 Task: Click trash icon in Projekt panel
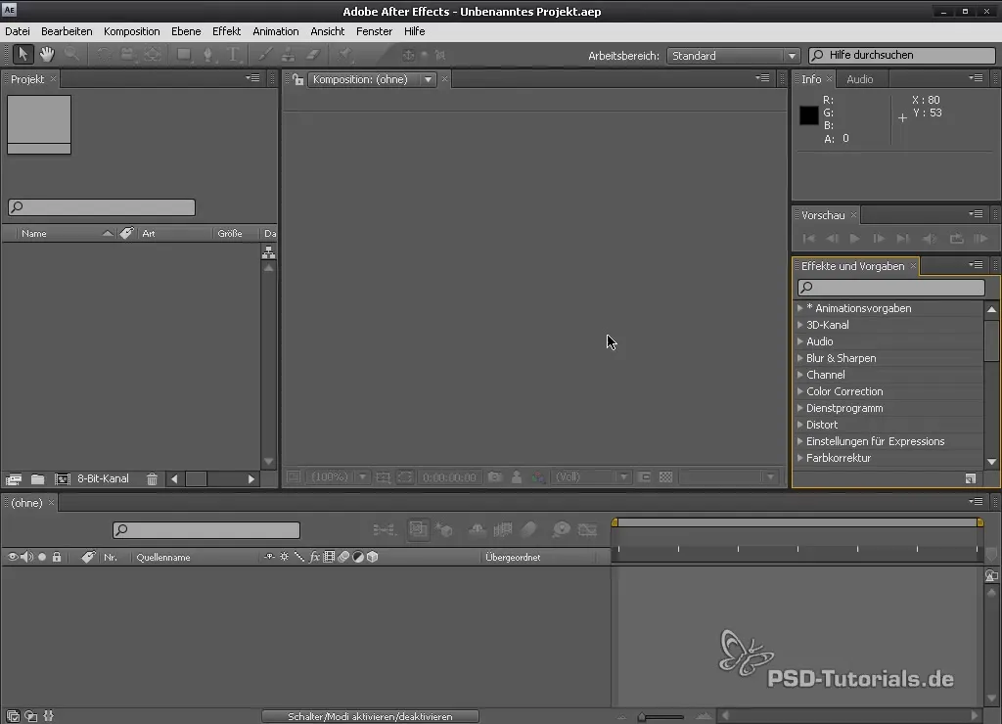tap(152, 478)
